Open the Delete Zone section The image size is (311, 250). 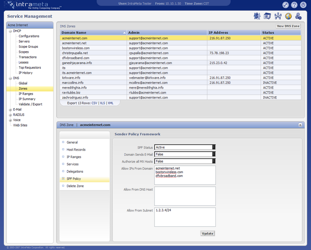[x=75, y=186]
